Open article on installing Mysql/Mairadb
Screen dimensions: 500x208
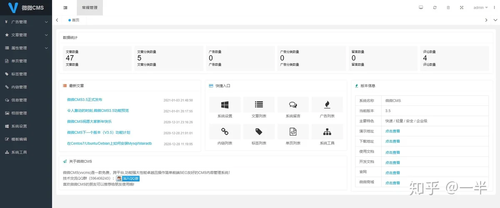click(x=109, y=143)
